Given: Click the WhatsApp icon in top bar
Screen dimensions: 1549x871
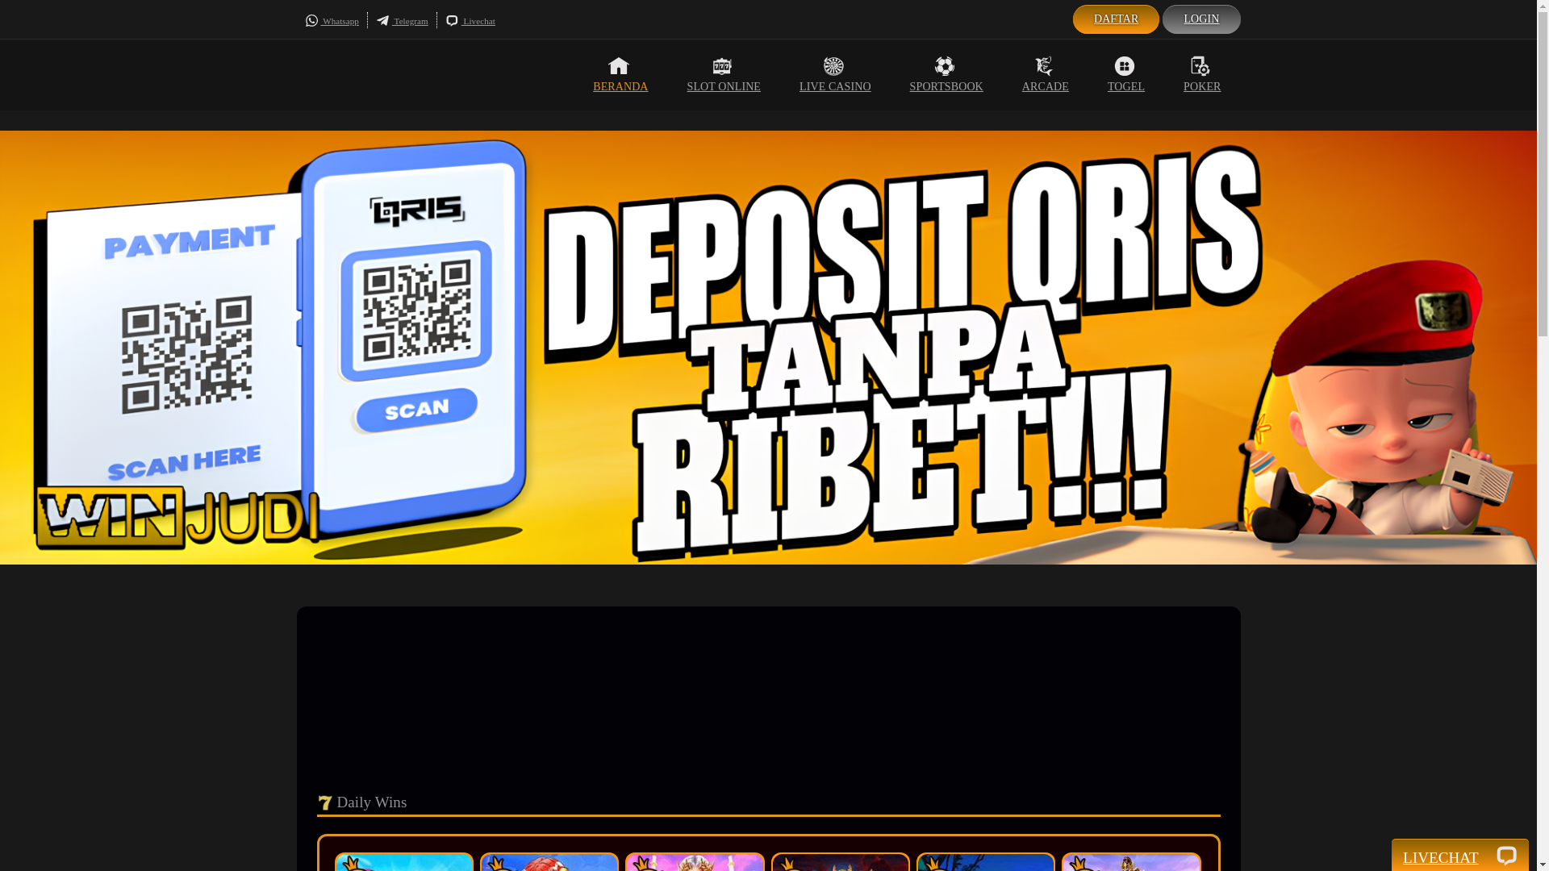Looking at the screenshot, I should 311,21.
